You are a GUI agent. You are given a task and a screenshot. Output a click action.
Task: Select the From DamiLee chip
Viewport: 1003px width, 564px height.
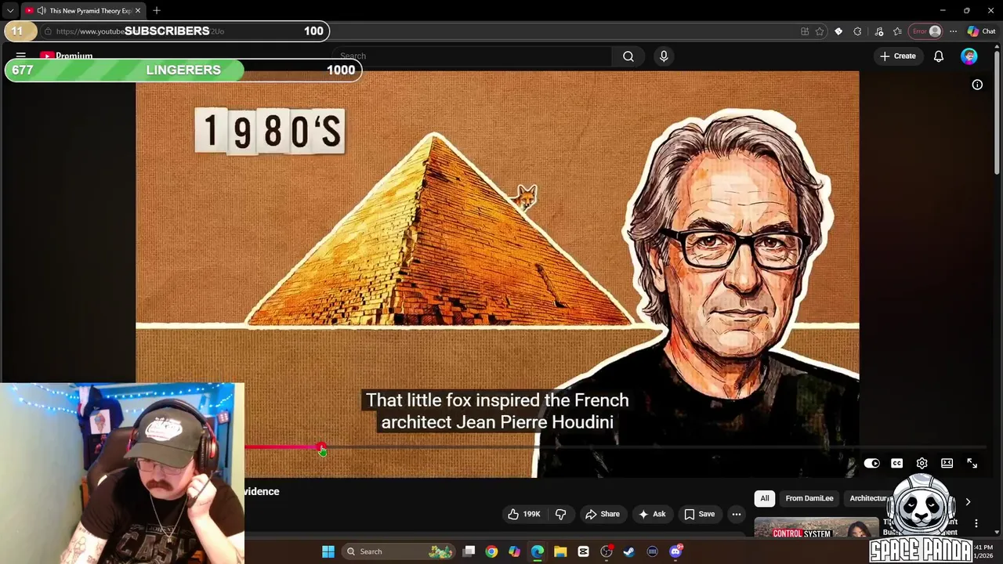click(809, 498)
